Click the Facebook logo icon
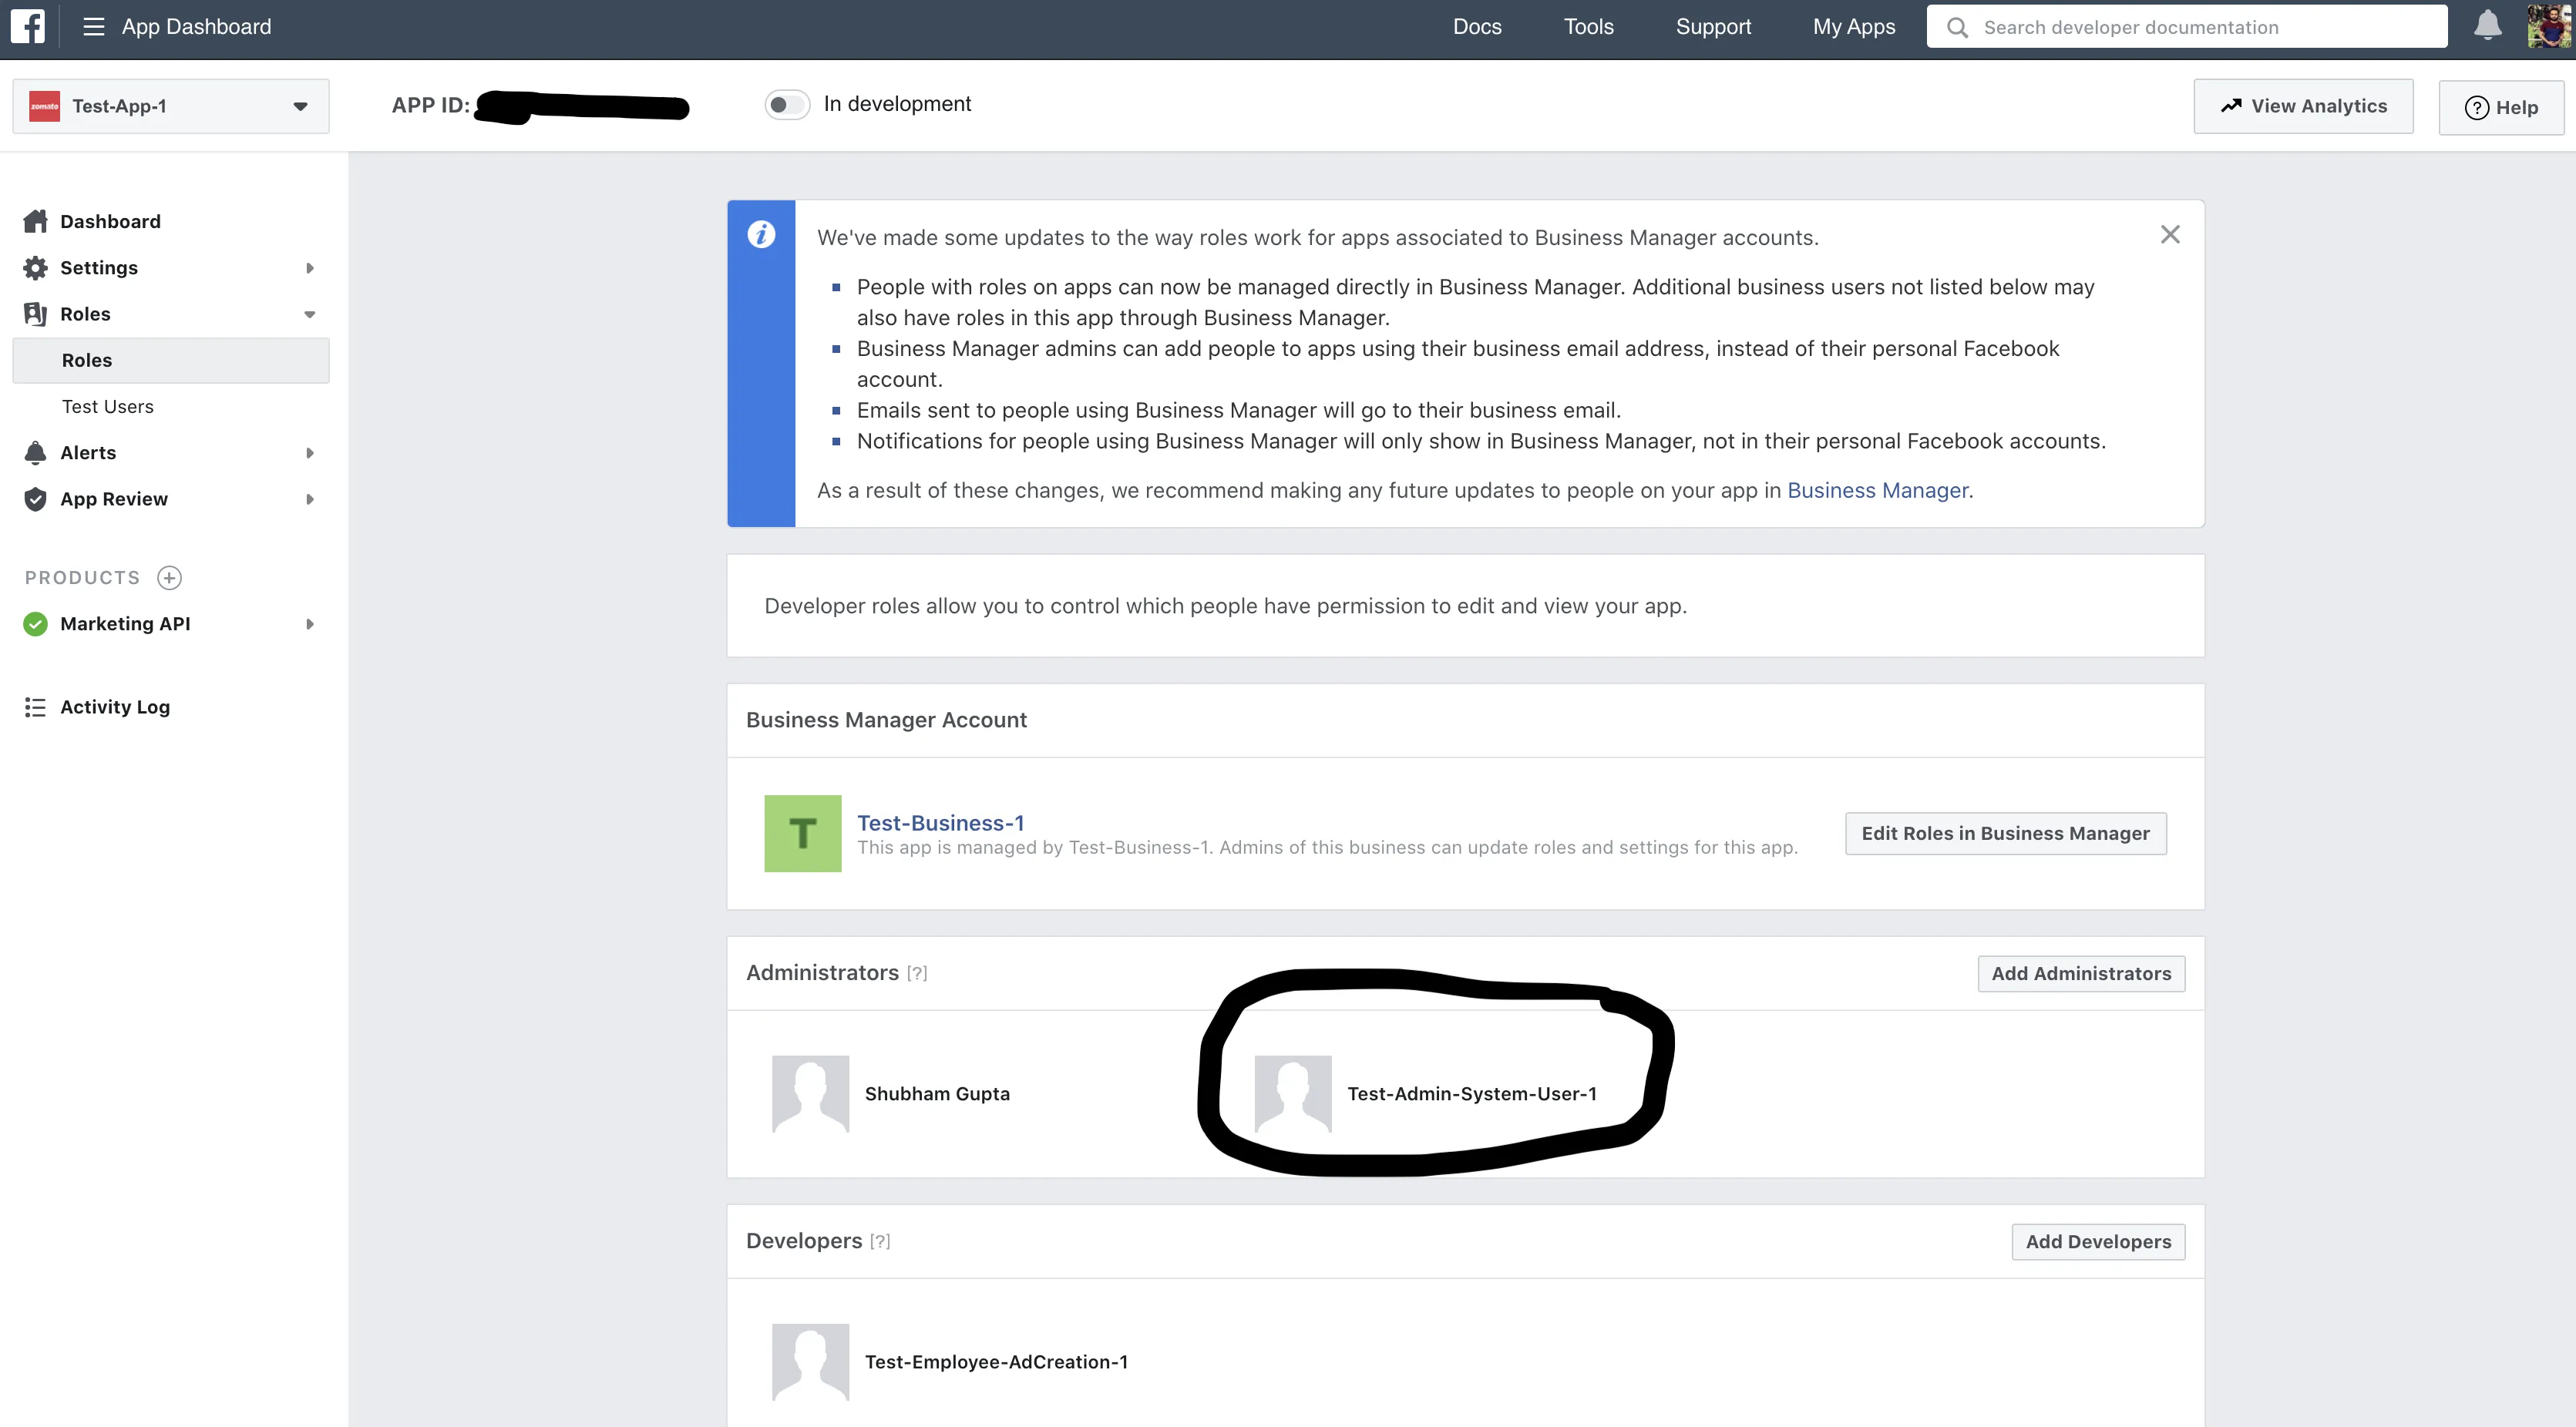The image size is (2576, 1427). (28, 26)
